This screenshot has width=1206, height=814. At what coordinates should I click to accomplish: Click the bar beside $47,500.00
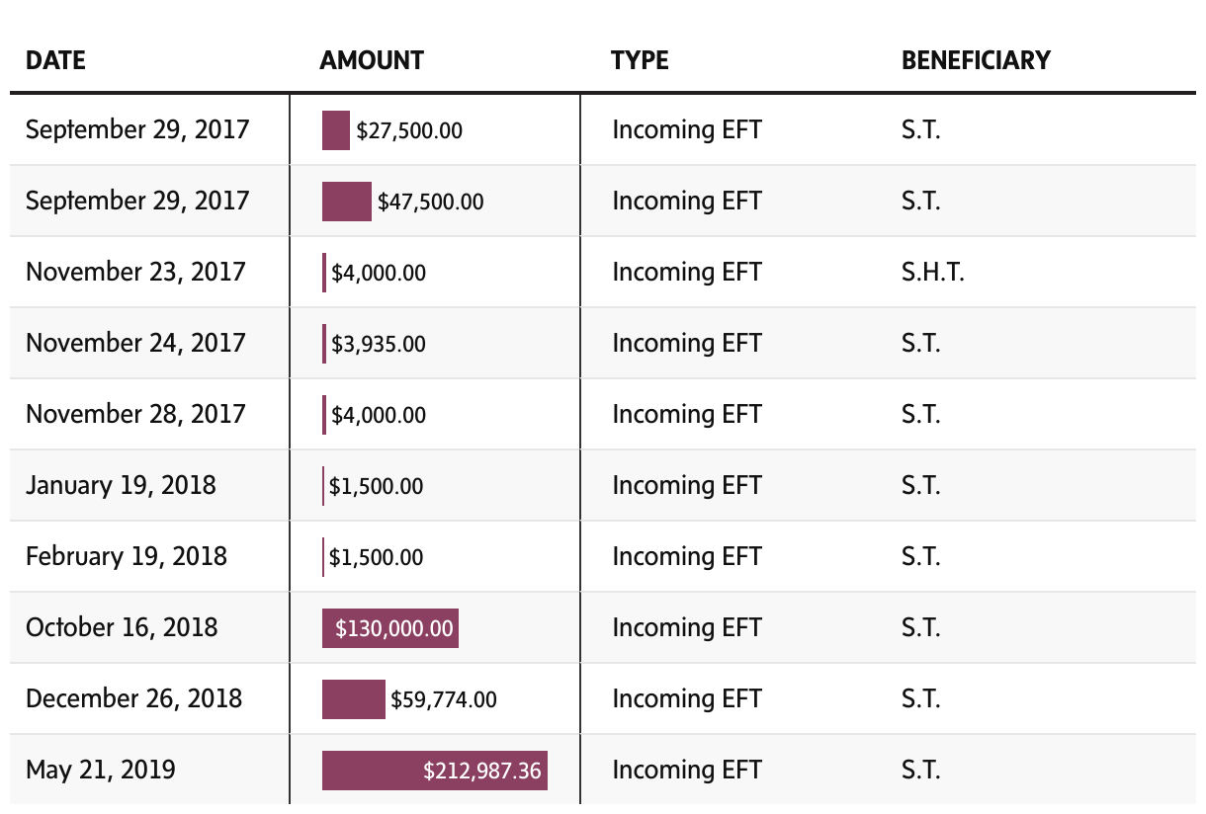[346, 202]
